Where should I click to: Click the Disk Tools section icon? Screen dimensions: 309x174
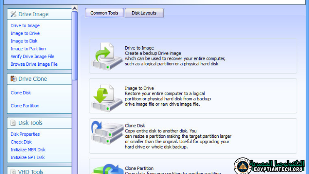click(13, 123)
